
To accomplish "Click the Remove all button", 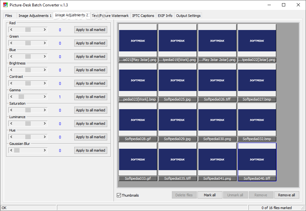I will [286, 195].
